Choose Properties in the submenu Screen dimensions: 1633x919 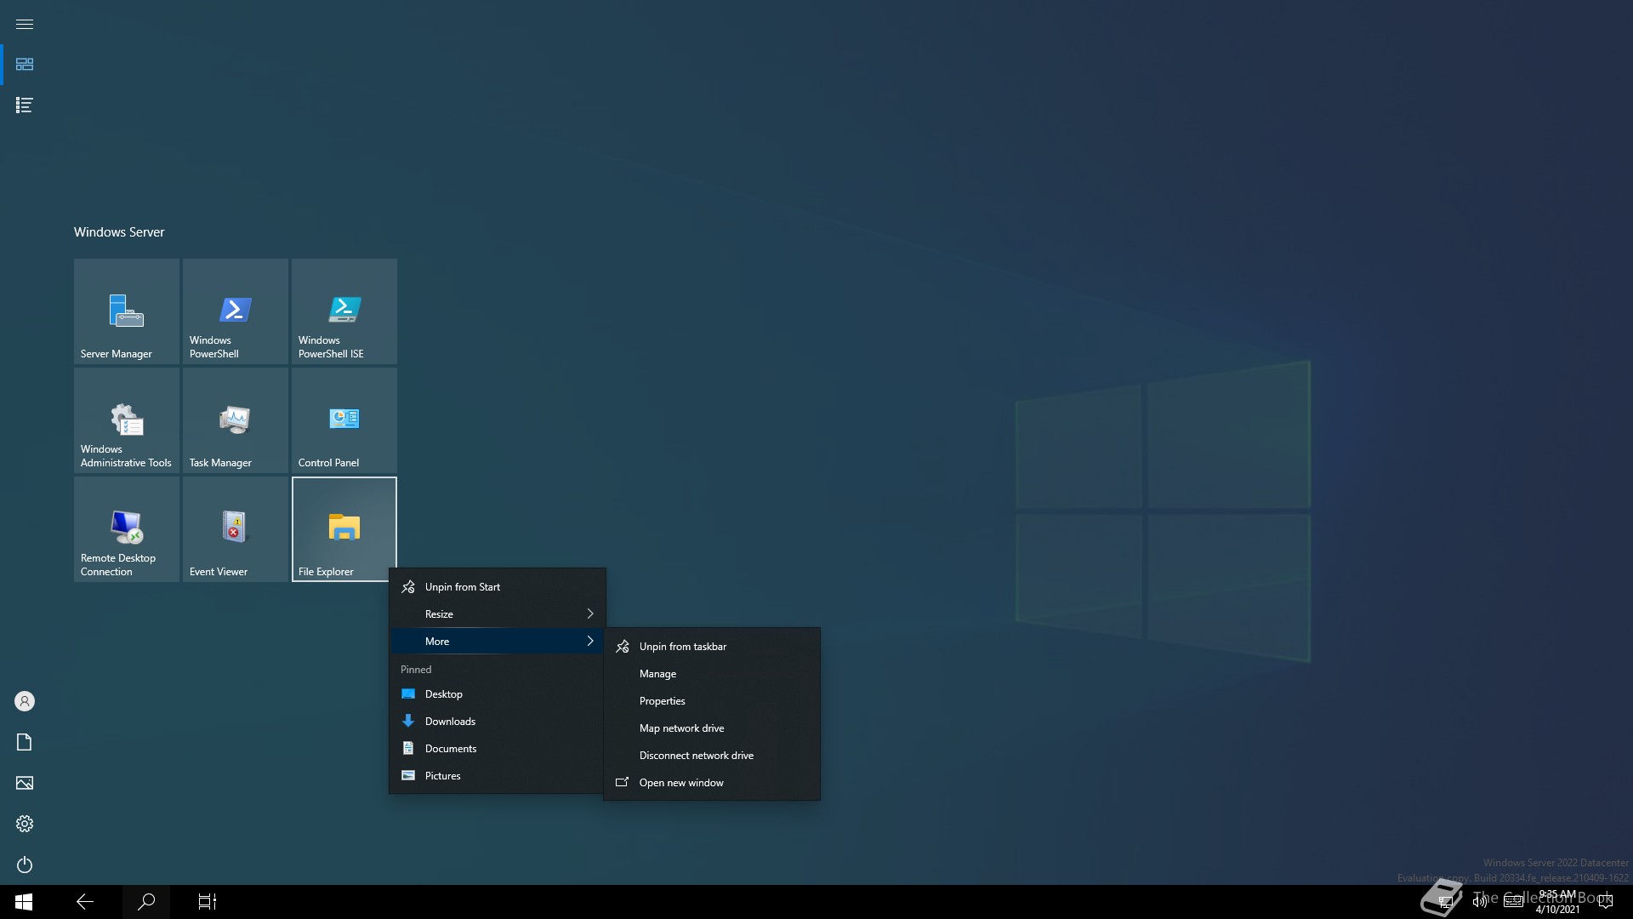(x=712, y=701)
